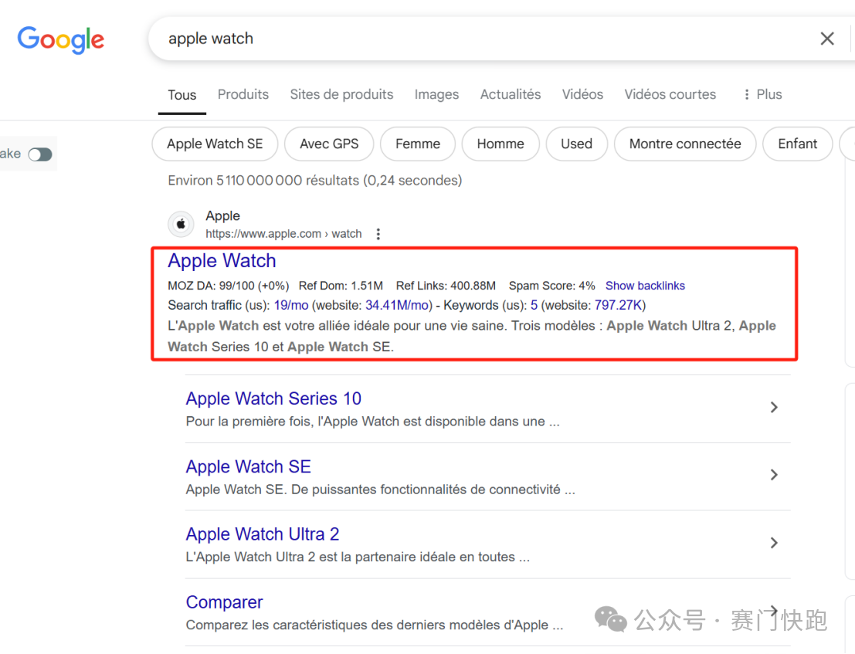Choose the Homme filter chip
This screenshot has width=855, height=654.
pos(500,144)
